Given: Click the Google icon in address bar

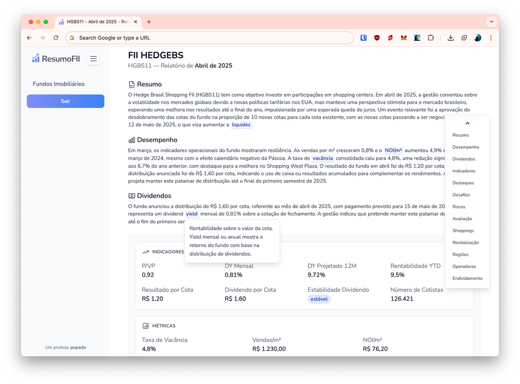Looking at the screenshot, I should [x=72, y=38].
